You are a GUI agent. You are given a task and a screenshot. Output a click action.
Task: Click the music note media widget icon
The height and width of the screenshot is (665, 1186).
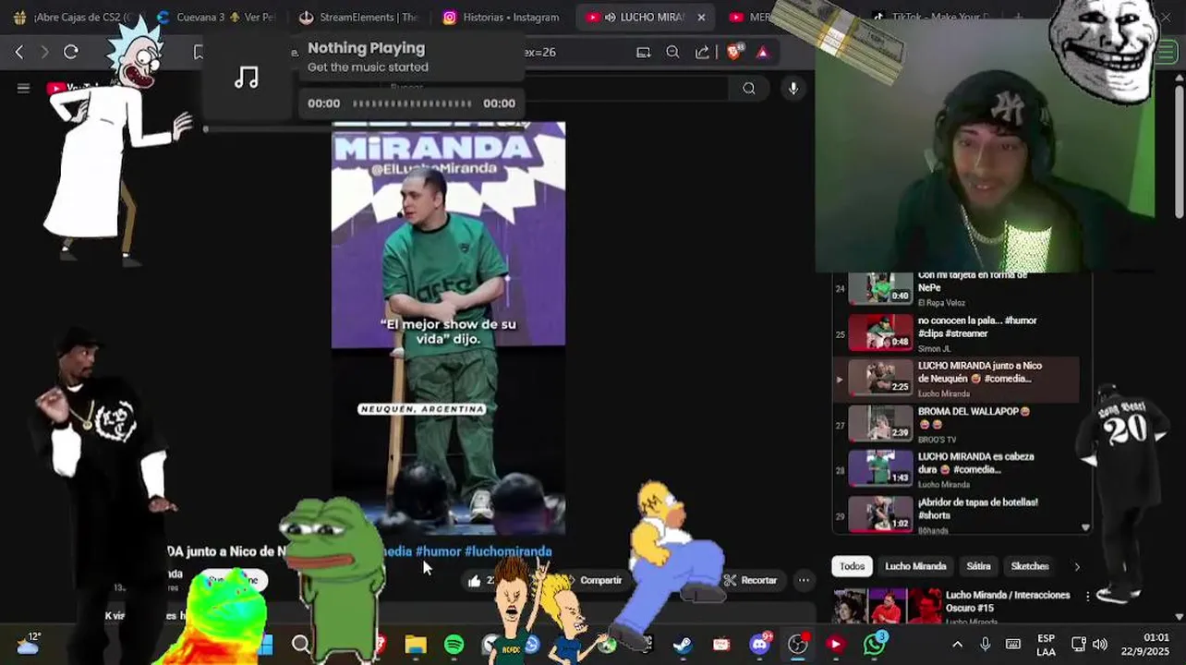point(246,78)
